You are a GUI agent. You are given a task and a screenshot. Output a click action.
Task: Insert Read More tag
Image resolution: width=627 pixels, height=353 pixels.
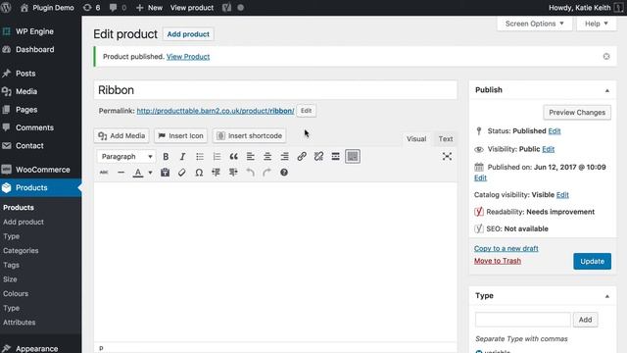click(x=335, y=157)
